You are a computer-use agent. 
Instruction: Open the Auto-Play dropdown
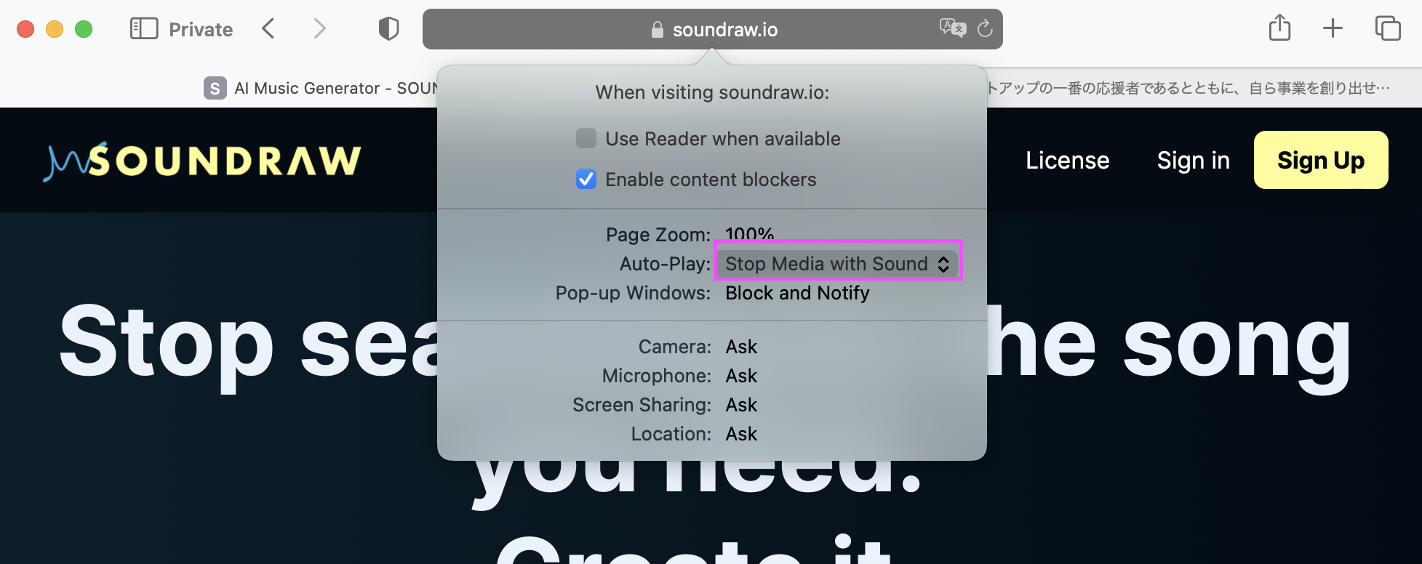pyautogui.click(x=838, y=264)
